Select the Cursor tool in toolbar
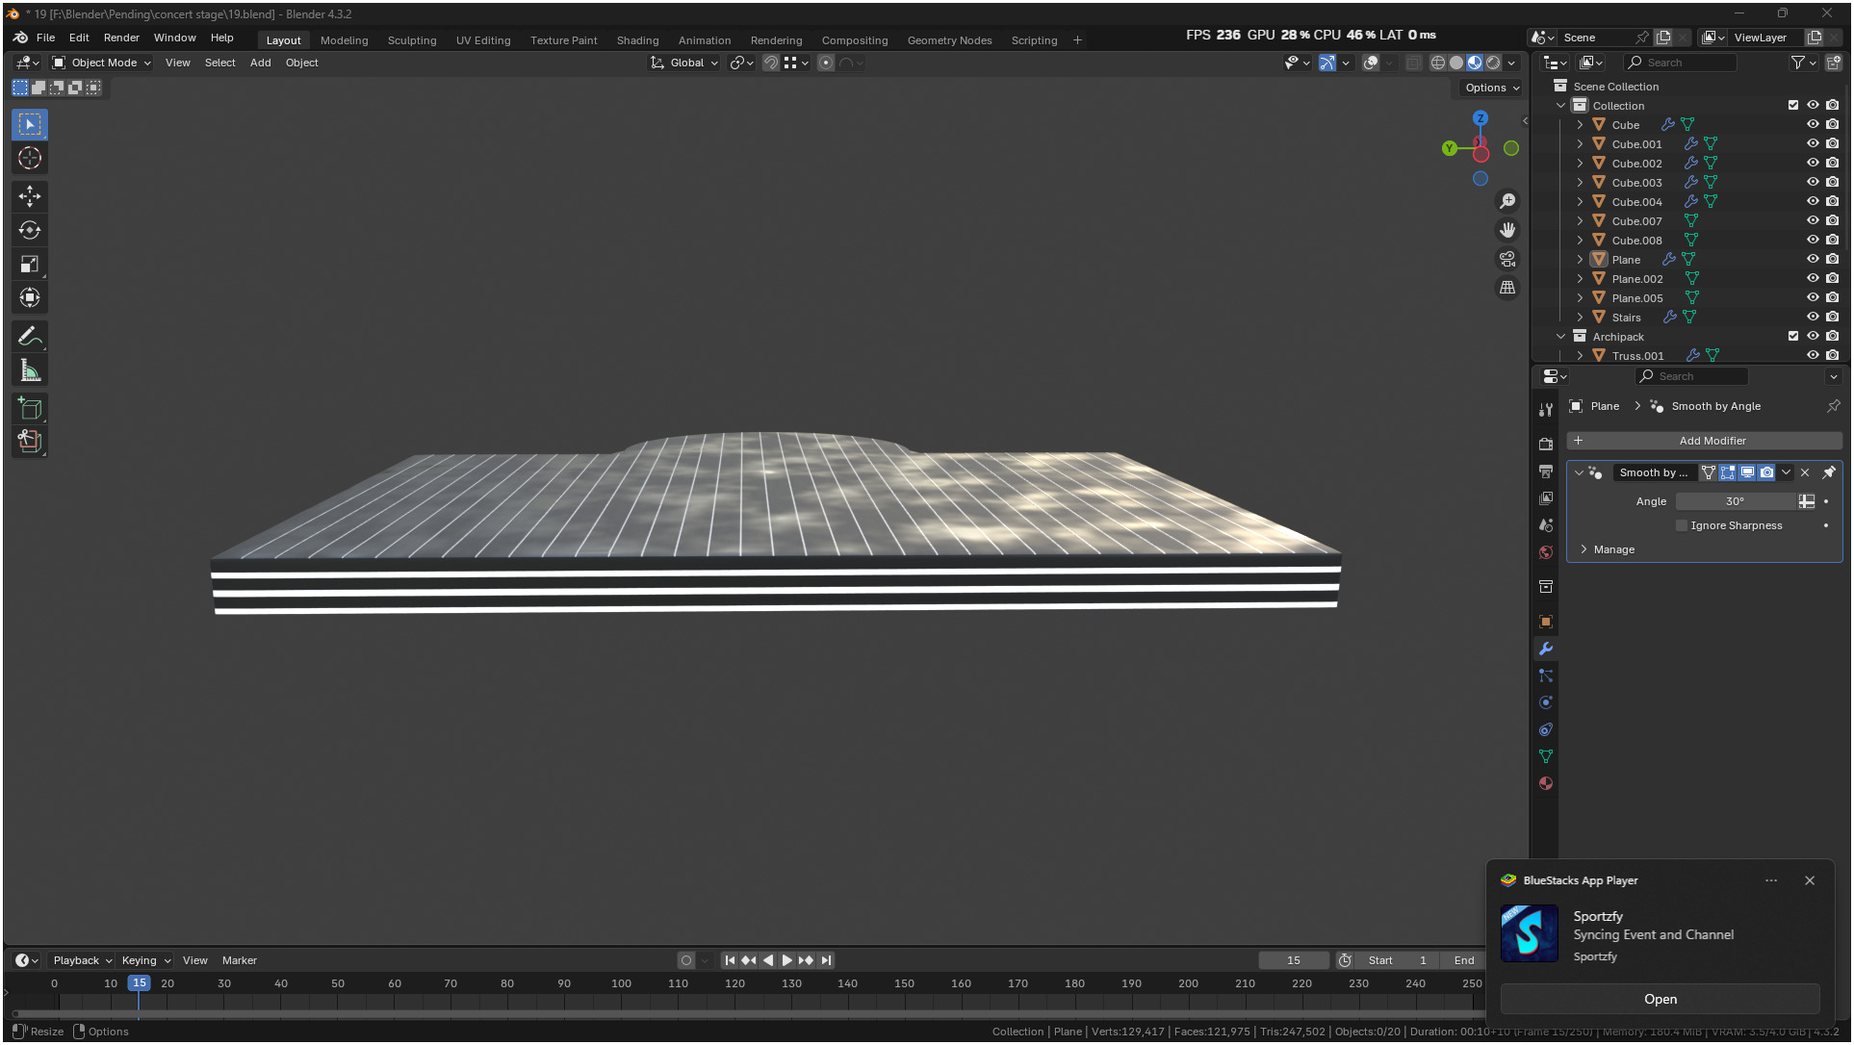Image resolution: width=1854 pixels, height=1045 pixels. tap(30, 158)
